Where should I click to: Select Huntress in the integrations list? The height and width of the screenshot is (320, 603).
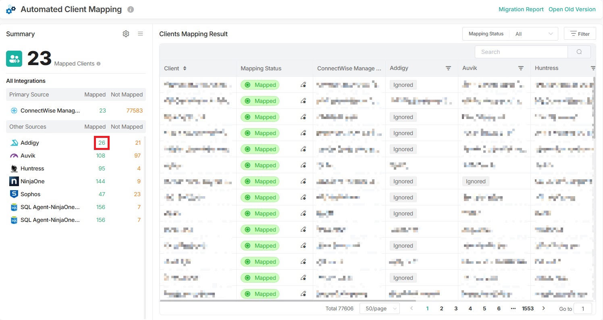[x=32, y=168]
